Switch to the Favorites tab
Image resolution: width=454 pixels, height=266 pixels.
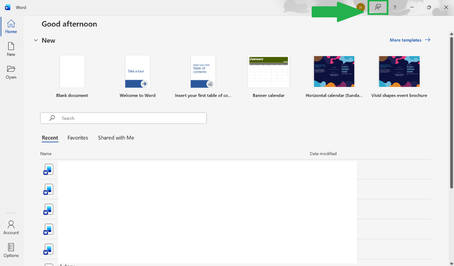coord(78,138)
